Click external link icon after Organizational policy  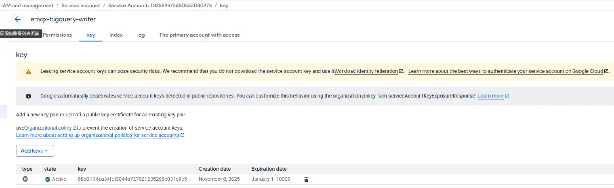74,128
